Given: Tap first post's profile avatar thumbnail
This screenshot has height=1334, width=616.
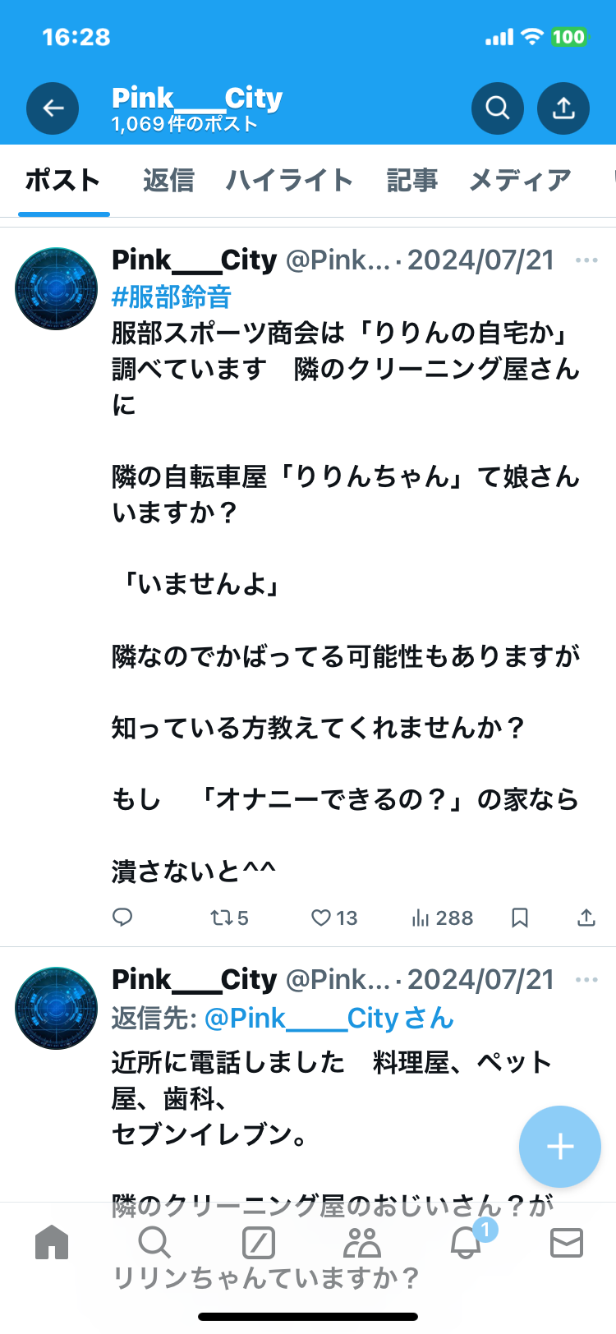Looking at the screenshot, I should click(57, 288).
